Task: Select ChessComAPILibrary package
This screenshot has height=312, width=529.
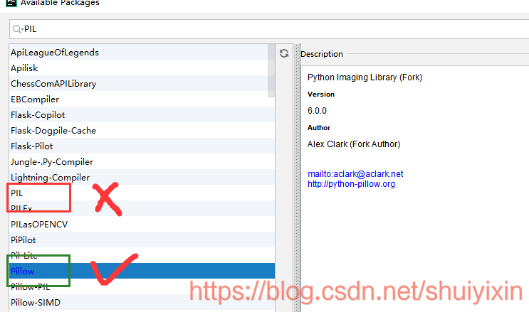Action: [142, 84]
